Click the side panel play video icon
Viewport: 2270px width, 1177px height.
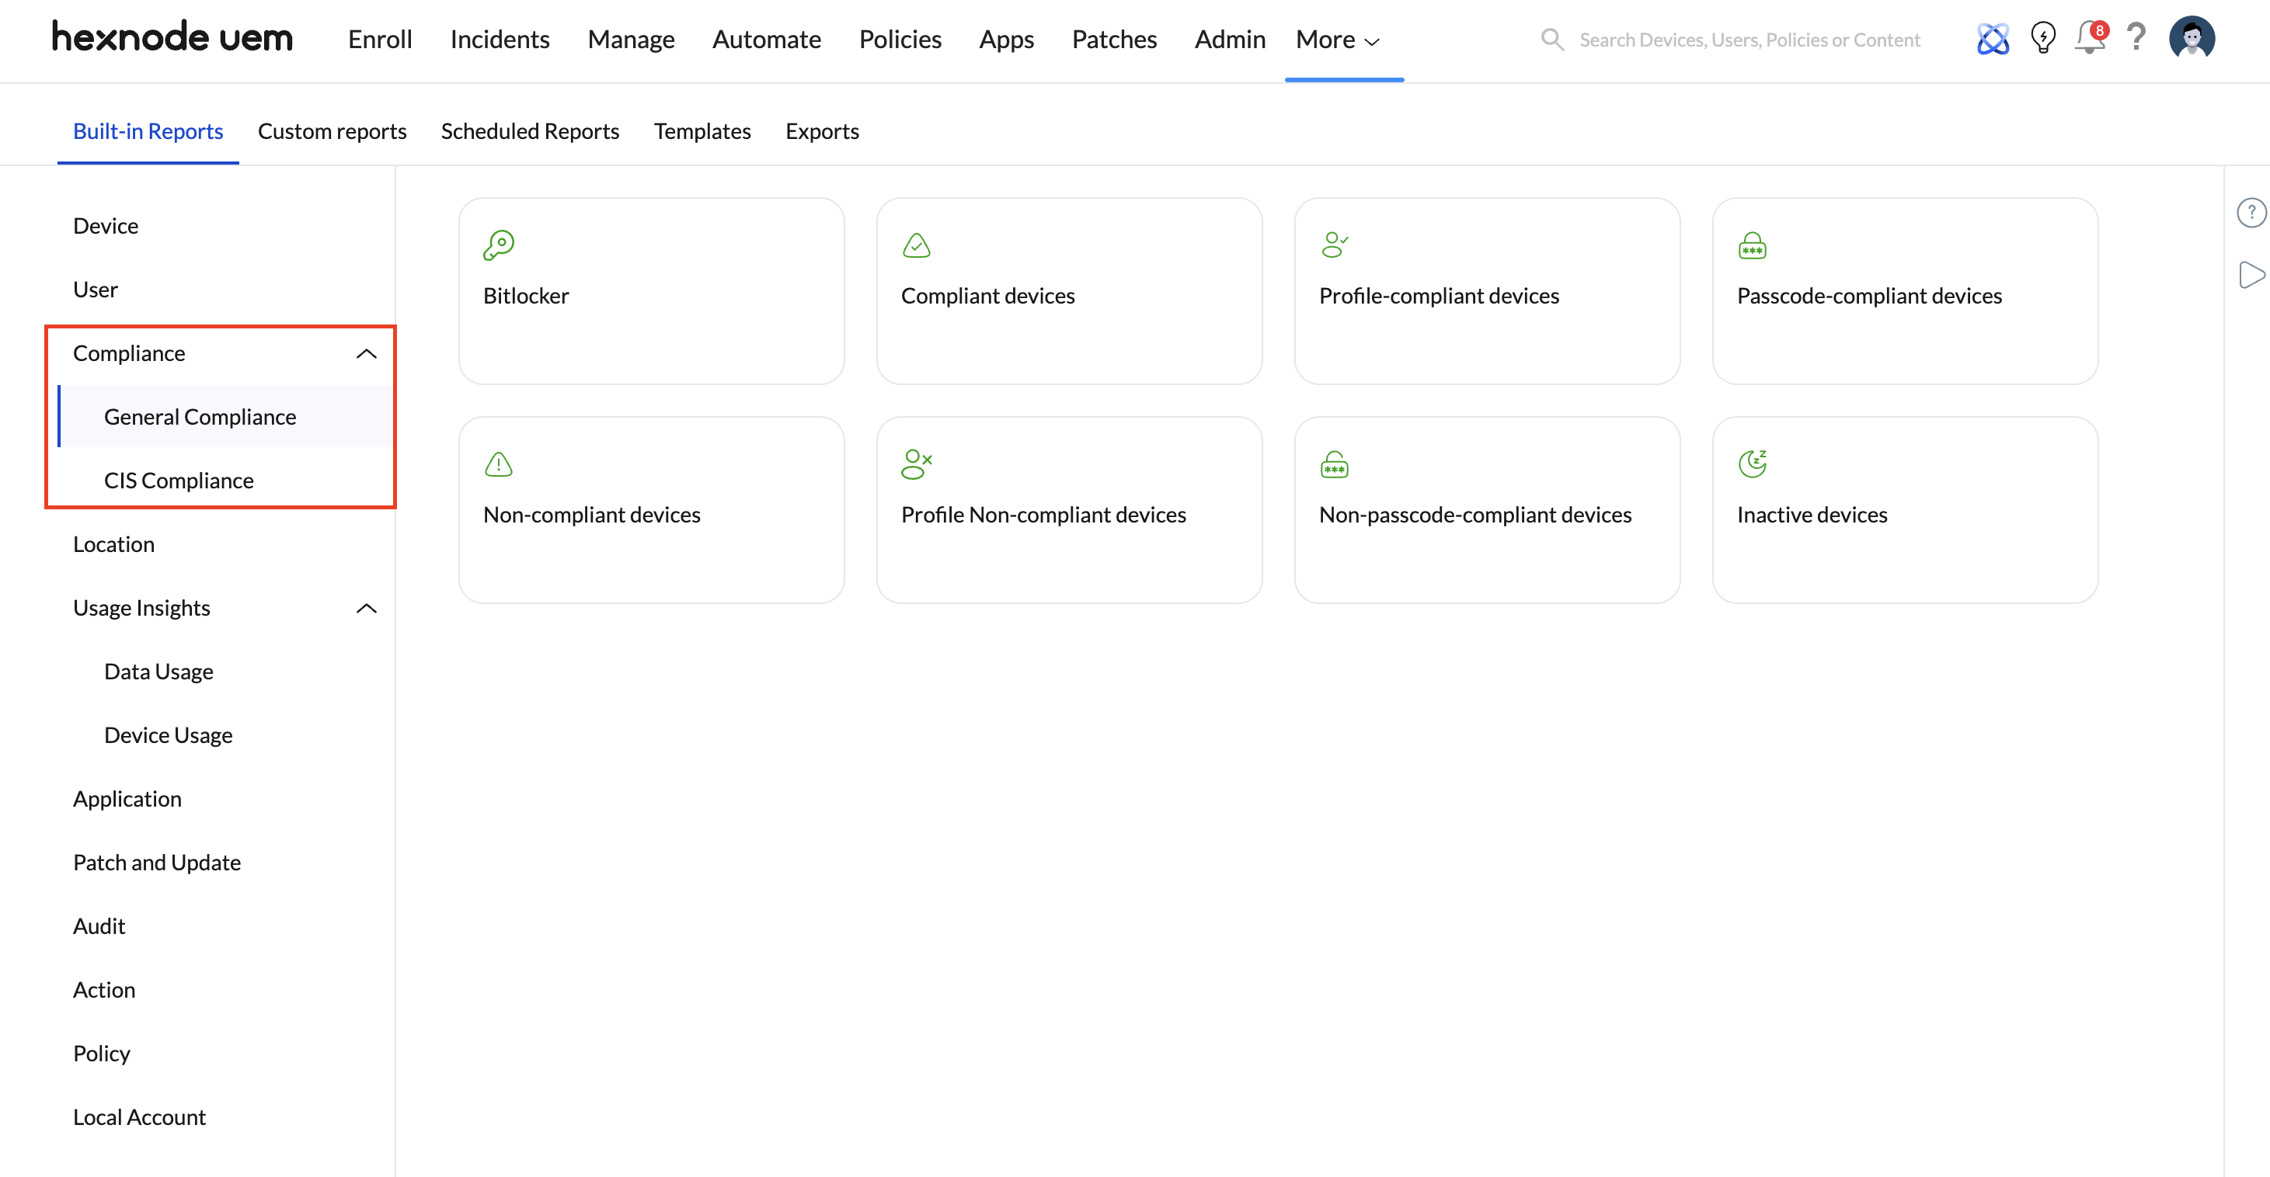click(x=2251, y=275)
